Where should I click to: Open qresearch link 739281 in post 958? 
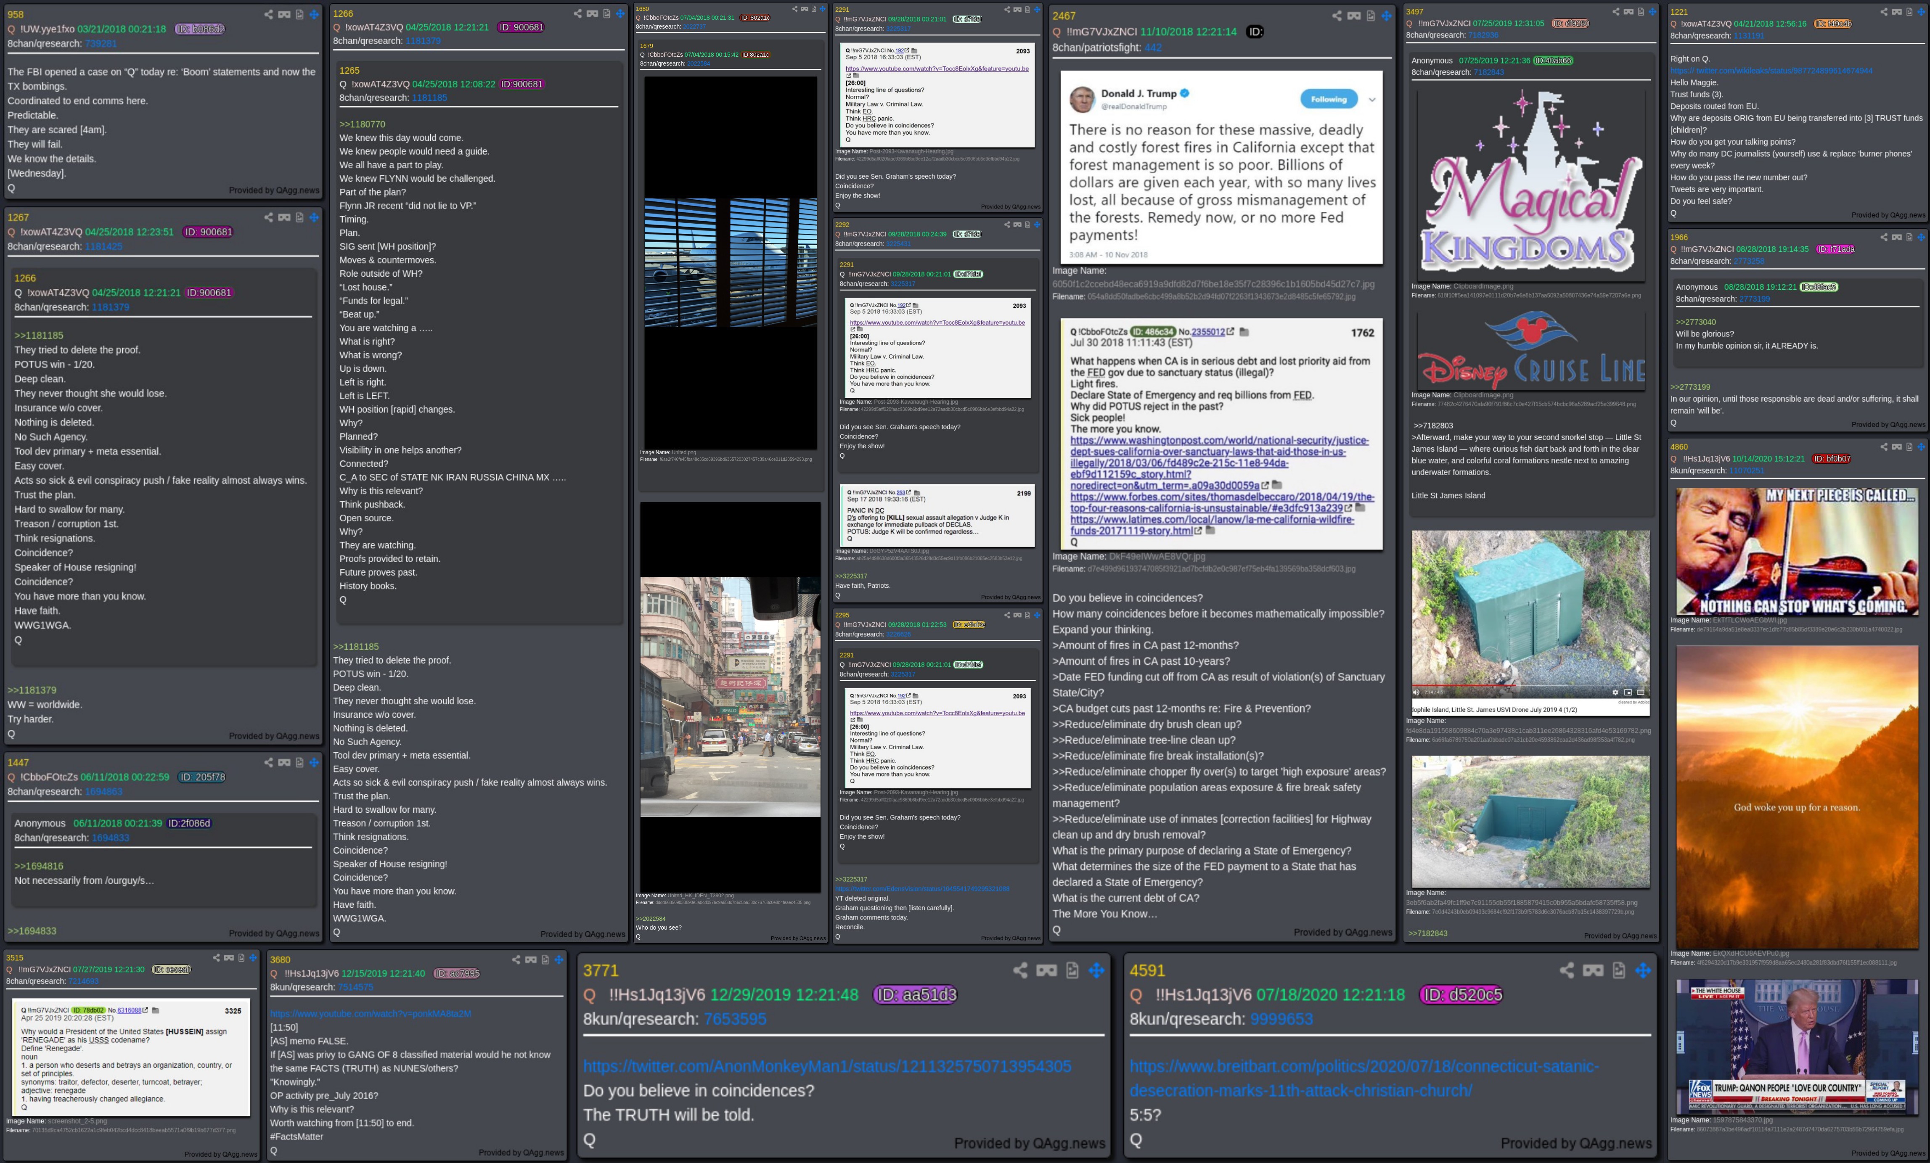click(100, 44)
